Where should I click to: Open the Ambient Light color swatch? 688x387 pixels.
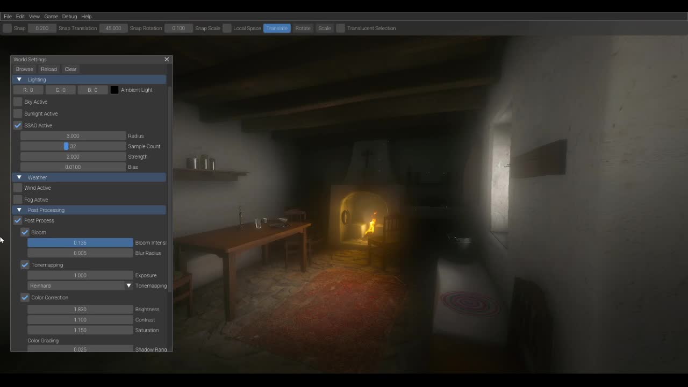tap(114, 90)
